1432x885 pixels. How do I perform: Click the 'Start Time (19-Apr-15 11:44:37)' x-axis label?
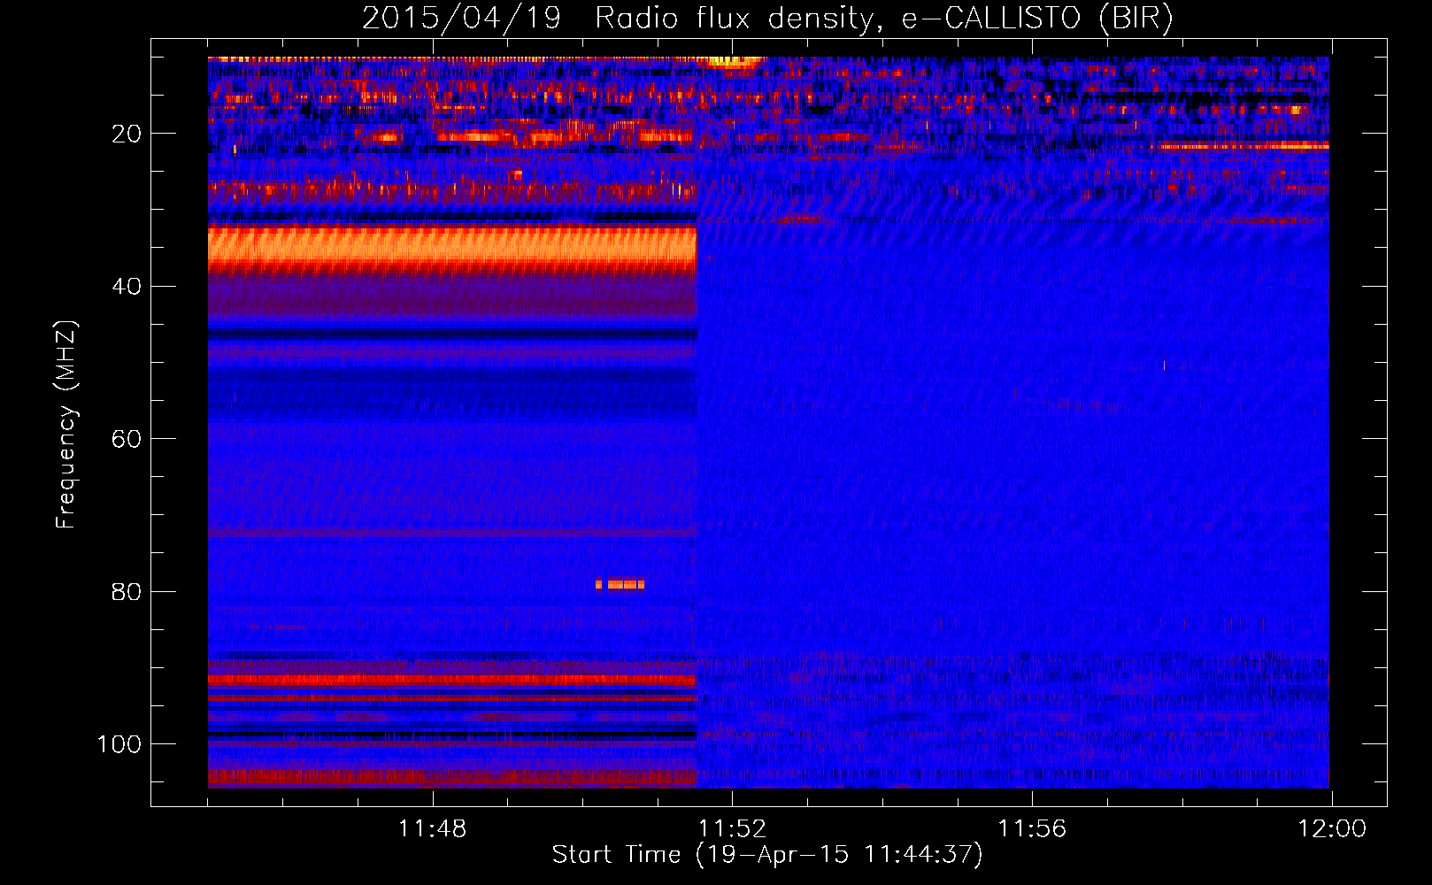pyautogui.click(x=767, y=855)
